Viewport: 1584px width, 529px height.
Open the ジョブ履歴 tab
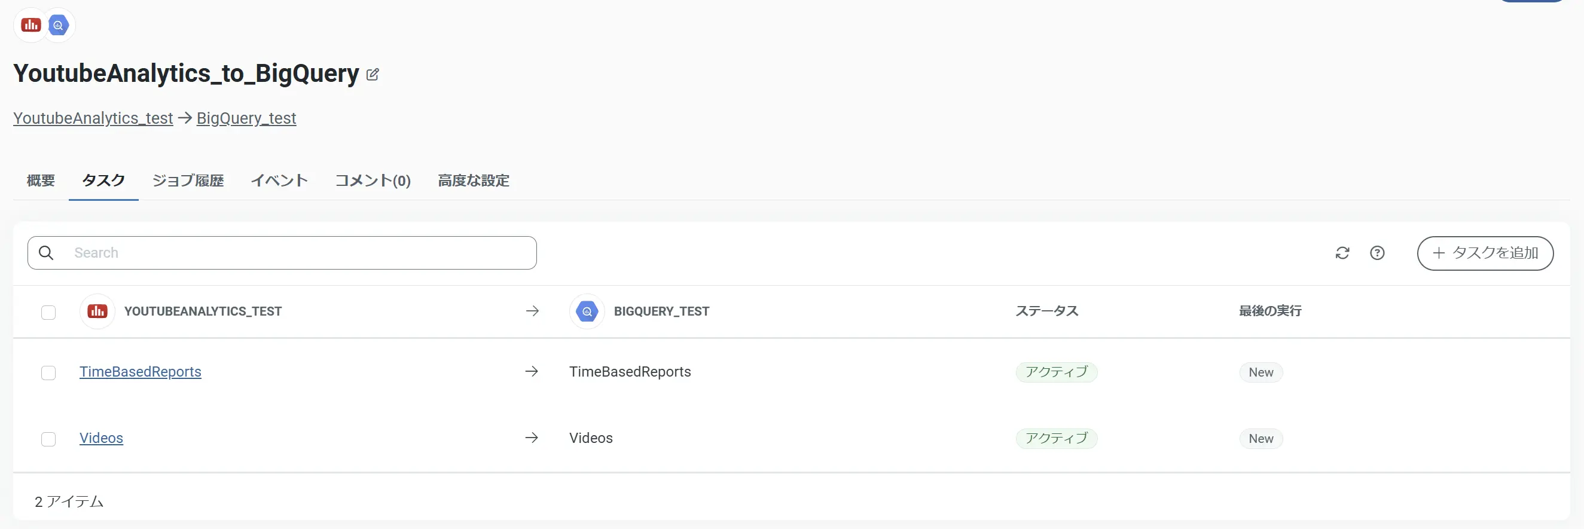(188, 181)
